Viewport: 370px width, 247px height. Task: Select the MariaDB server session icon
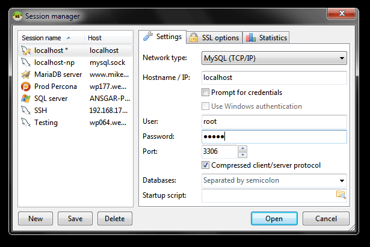point(25,75)
